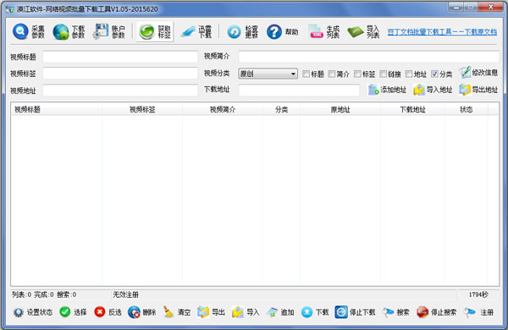Click the red 反选 invert selection button
This screenshot has width=508, height=330.
(x=108, y=312)
